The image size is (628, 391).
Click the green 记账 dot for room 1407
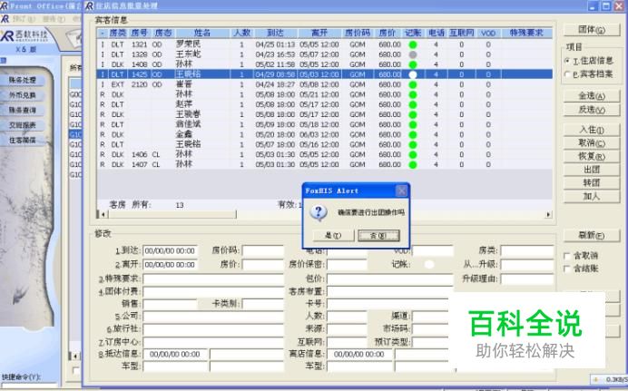coord(413,164)
